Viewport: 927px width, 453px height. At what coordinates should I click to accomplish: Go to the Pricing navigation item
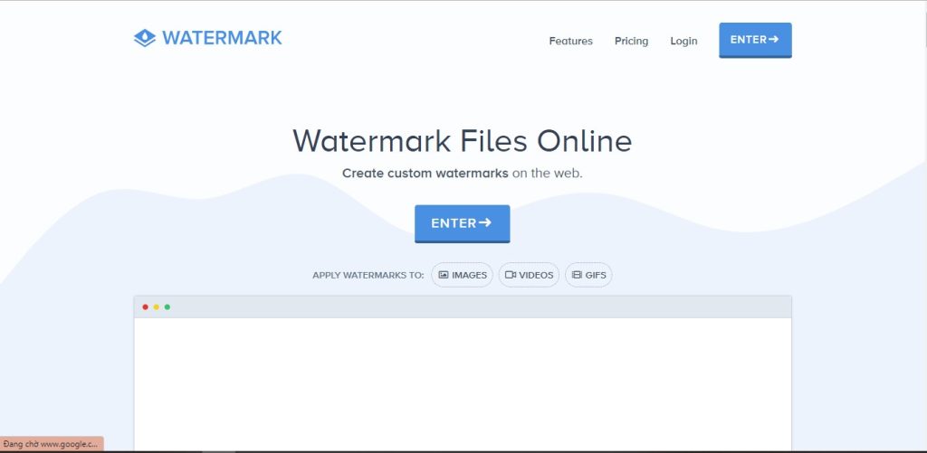tap(631, 41)
